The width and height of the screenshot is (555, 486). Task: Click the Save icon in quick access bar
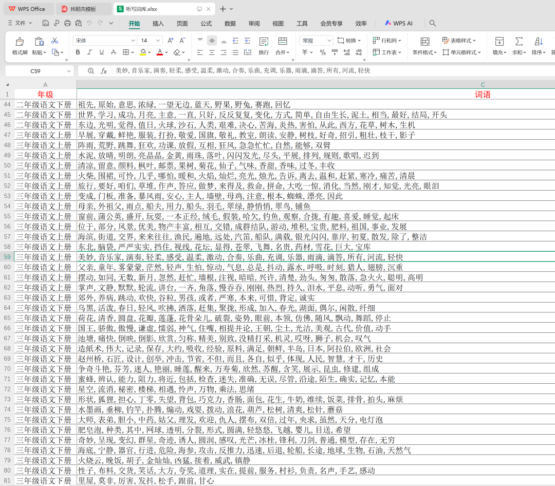(x=45, y=23)
